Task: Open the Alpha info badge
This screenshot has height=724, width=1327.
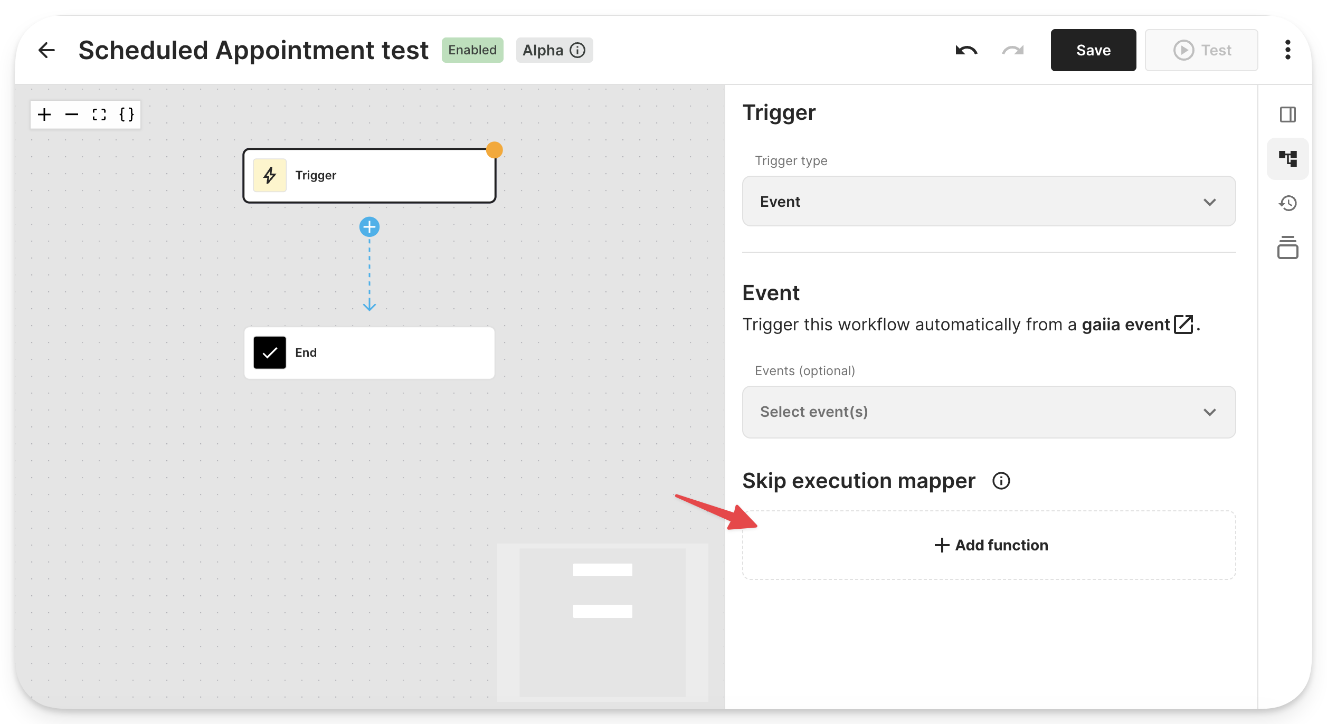Action: click(x=554, y=50)
